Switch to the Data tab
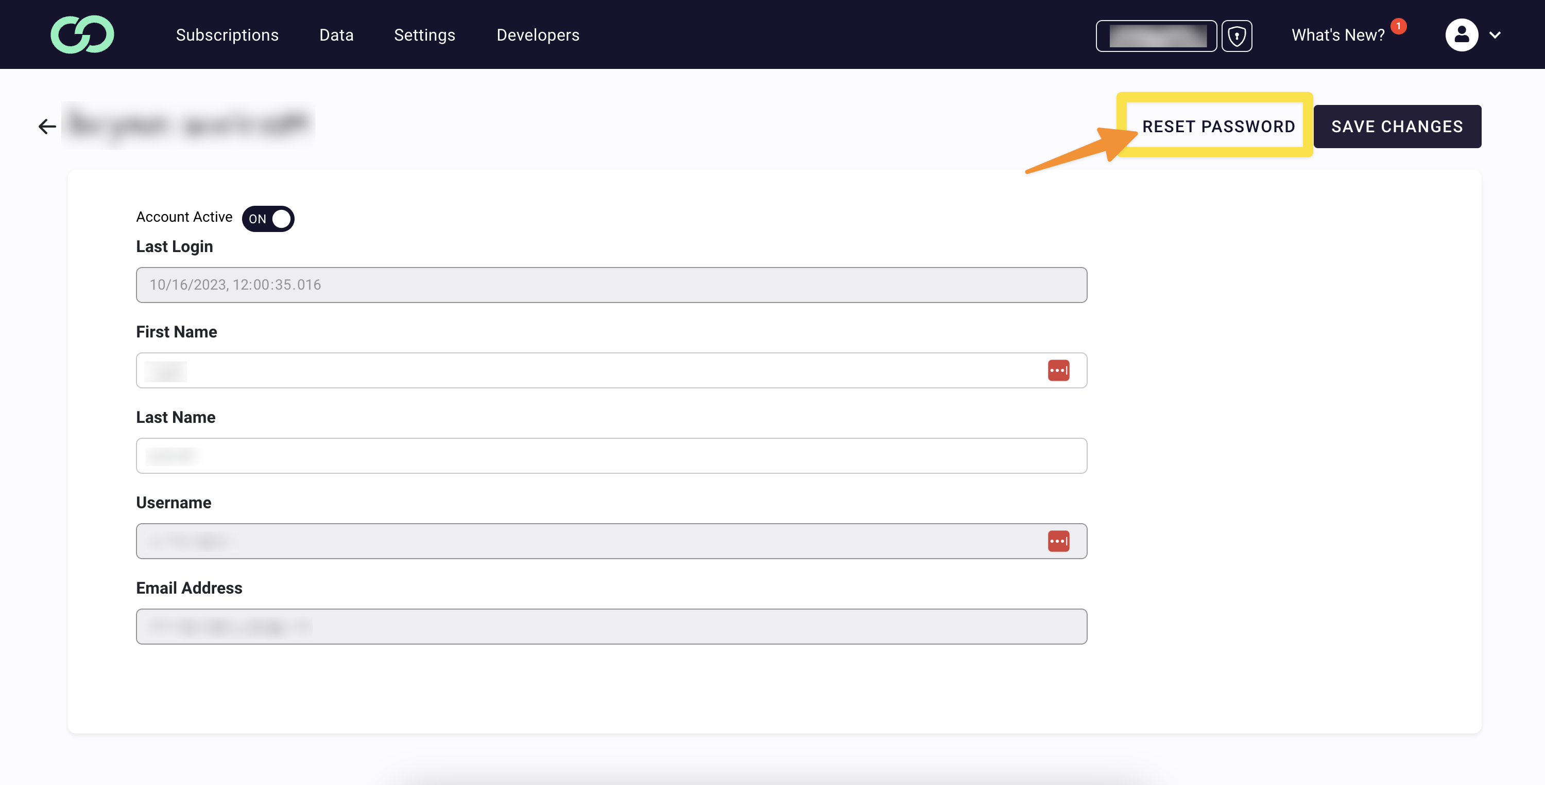The height and width of the screenshot is (785, 1545). (x=336, y=35)
